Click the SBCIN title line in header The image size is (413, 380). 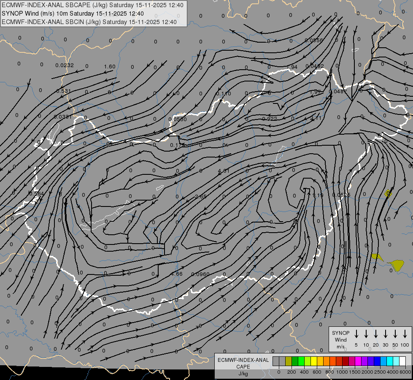[x=89, y=22]
